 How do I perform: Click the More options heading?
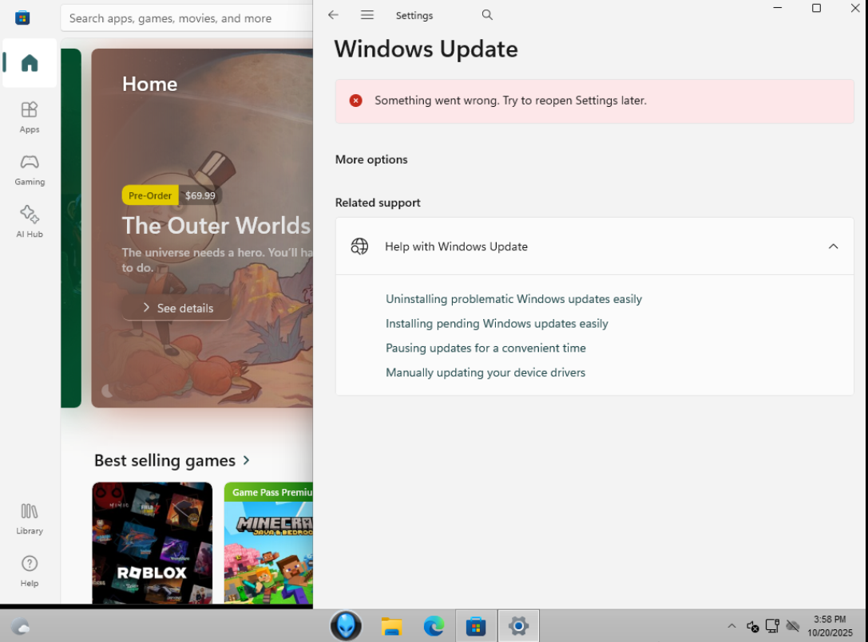(x=371, y=160)
